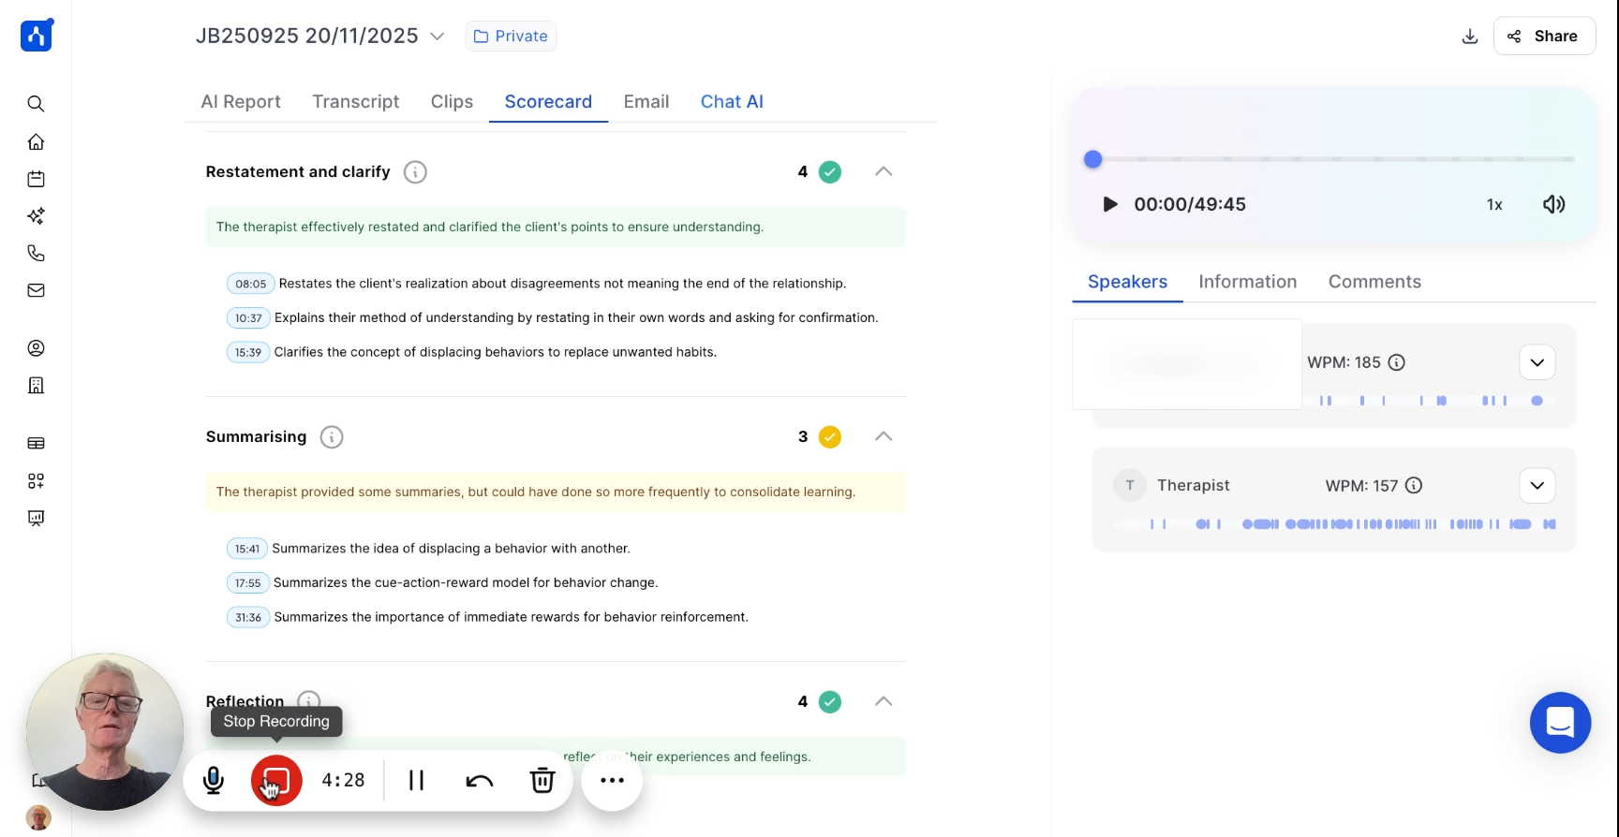Jump to the 17:55 timestamp

pos(248,583)
